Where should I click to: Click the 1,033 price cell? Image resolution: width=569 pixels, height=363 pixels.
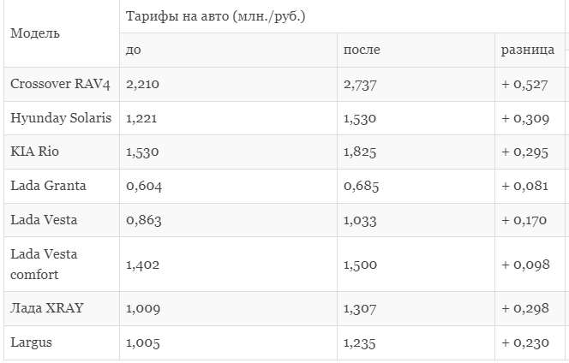click(x=360, y=220)
